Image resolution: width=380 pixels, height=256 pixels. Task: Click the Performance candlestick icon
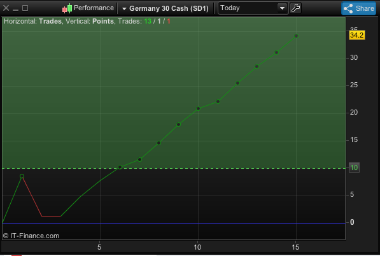tap(67, 8)
